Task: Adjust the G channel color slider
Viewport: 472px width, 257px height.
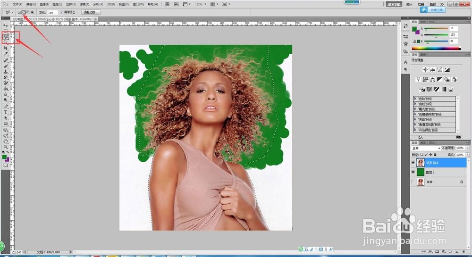Action: point(436,35)
